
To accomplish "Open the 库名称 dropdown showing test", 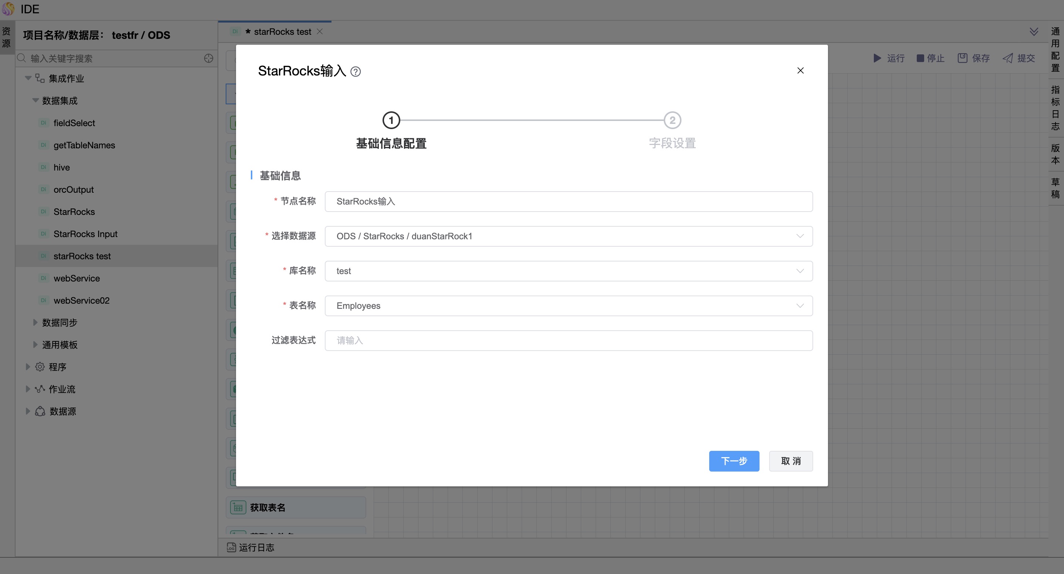I will [568, 271].
